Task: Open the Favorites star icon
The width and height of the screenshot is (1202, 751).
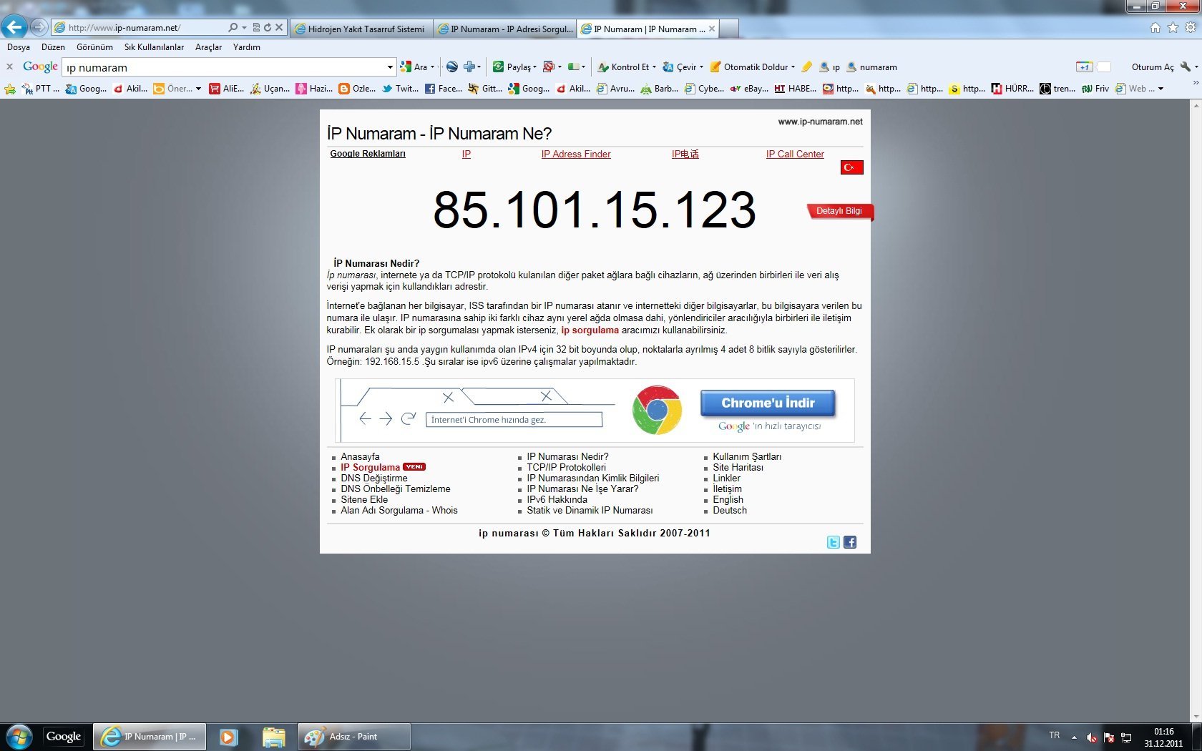Action: click(x=1173, y=28)
